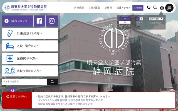Click the サイト内を検索 search field

(x=24, y=82)
